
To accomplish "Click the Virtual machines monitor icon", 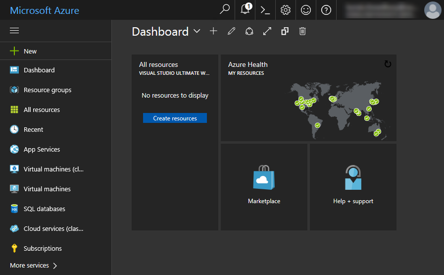I will pos(14,189).
